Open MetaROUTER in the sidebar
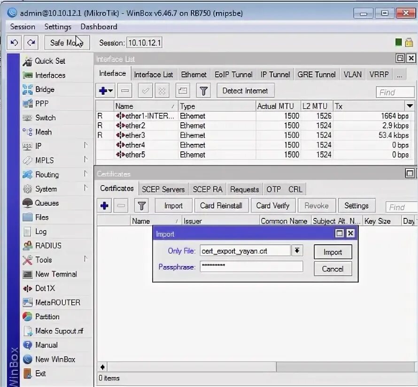Screen dimensions: 418x387 pos(58,302)
